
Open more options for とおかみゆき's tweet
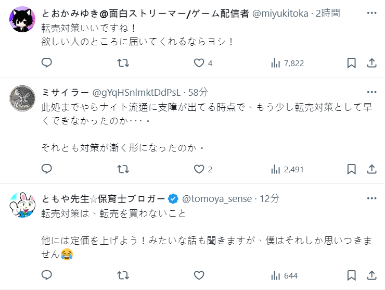pyautogui.click(x=371, y=11)
